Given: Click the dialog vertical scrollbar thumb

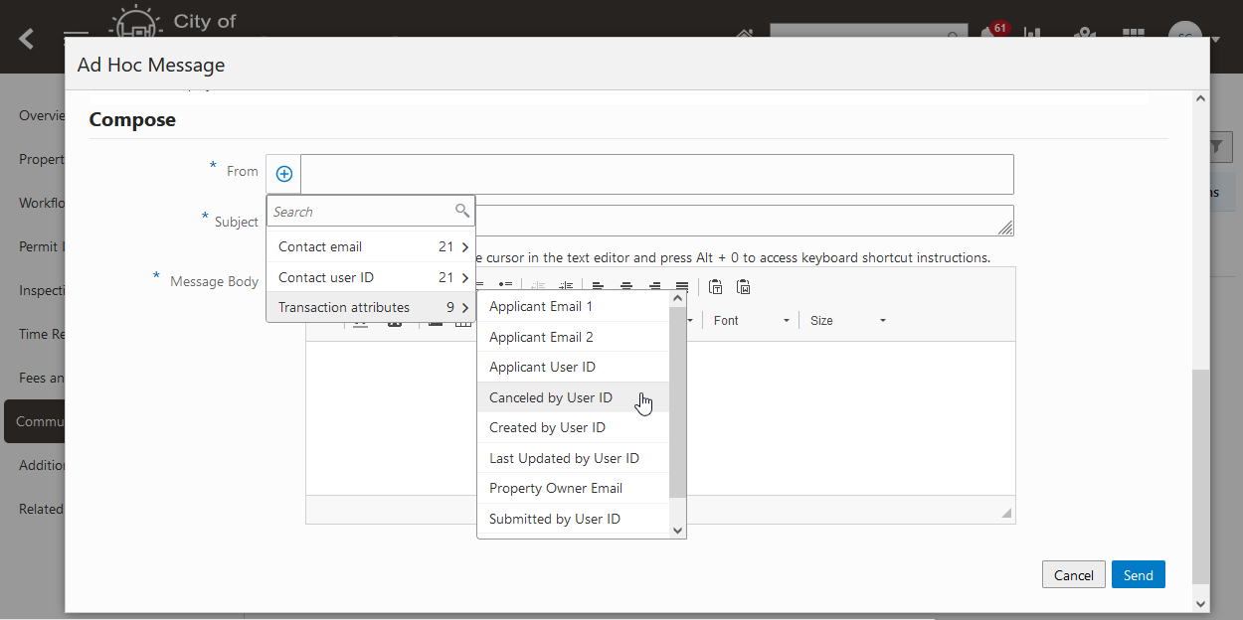Looking at the screenshot, I should (x=1200, y=477).
